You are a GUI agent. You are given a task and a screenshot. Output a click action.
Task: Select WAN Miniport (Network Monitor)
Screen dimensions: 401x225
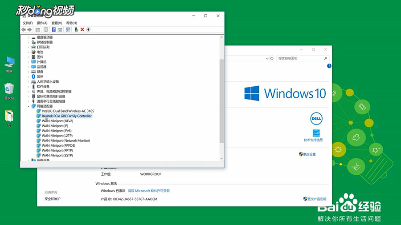(x=66, y=141)
